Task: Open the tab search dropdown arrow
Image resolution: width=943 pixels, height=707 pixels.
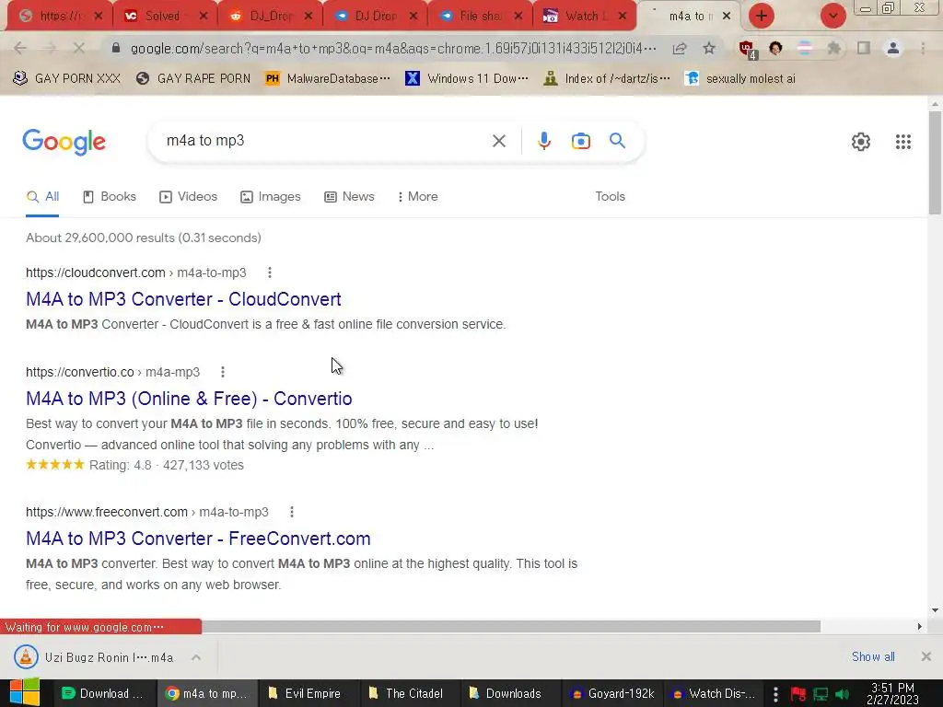Action: coord(832,16)
